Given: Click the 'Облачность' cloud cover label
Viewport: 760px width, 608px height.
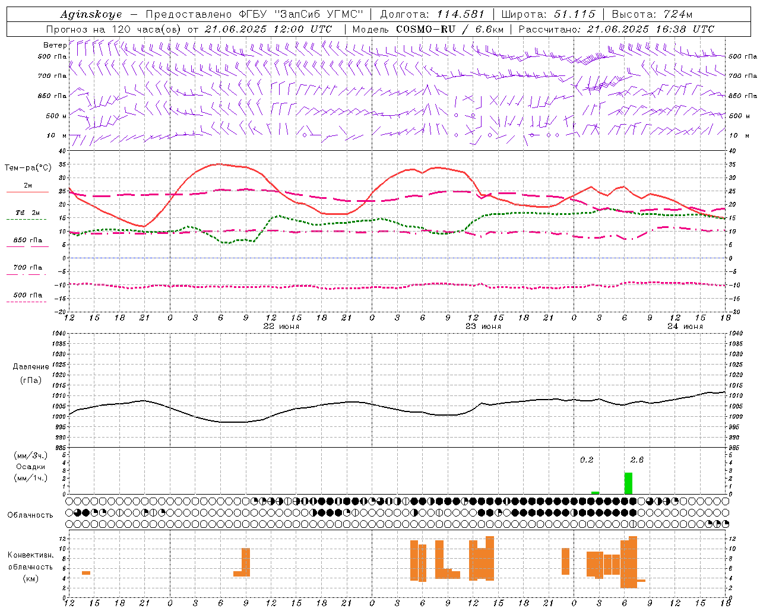Looking at the screenshot, I should 30,515.
